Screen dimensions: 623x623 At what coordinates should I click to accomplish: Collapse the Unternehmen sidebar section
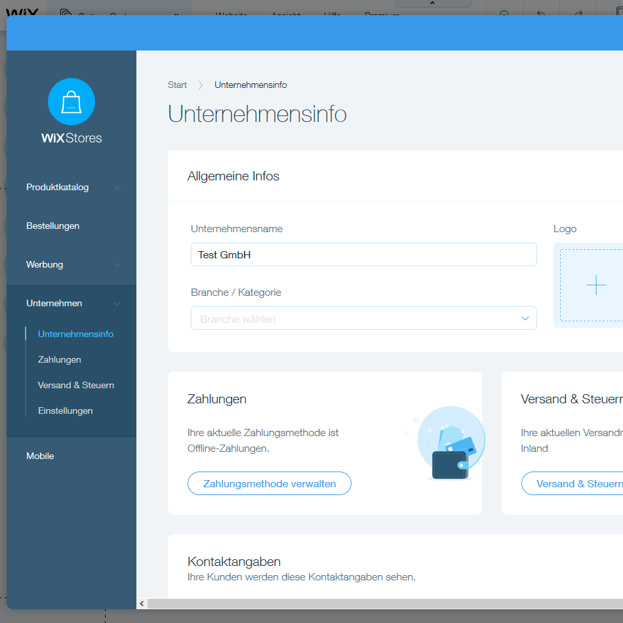pyautogui.click(x=117, y=304)
